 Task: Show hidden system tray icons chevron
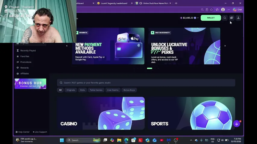tap(191, 140)
